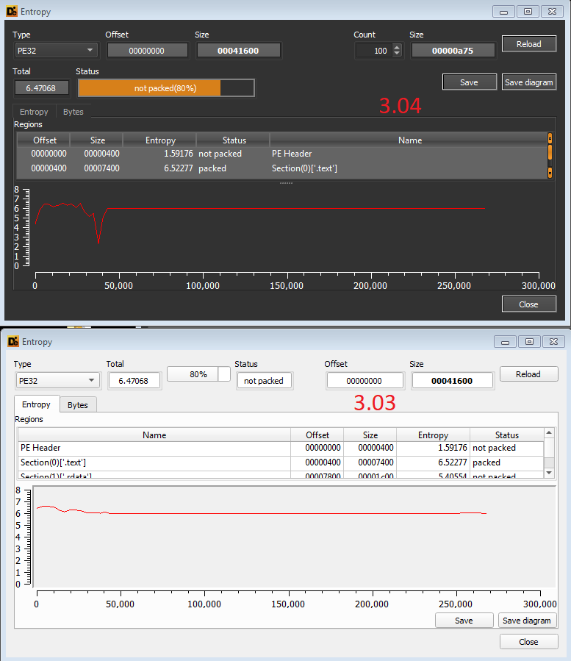The width and height of the screenshot is (571, 661).
Task: Click Save diagram in the light window
Action: pos(527,621)
